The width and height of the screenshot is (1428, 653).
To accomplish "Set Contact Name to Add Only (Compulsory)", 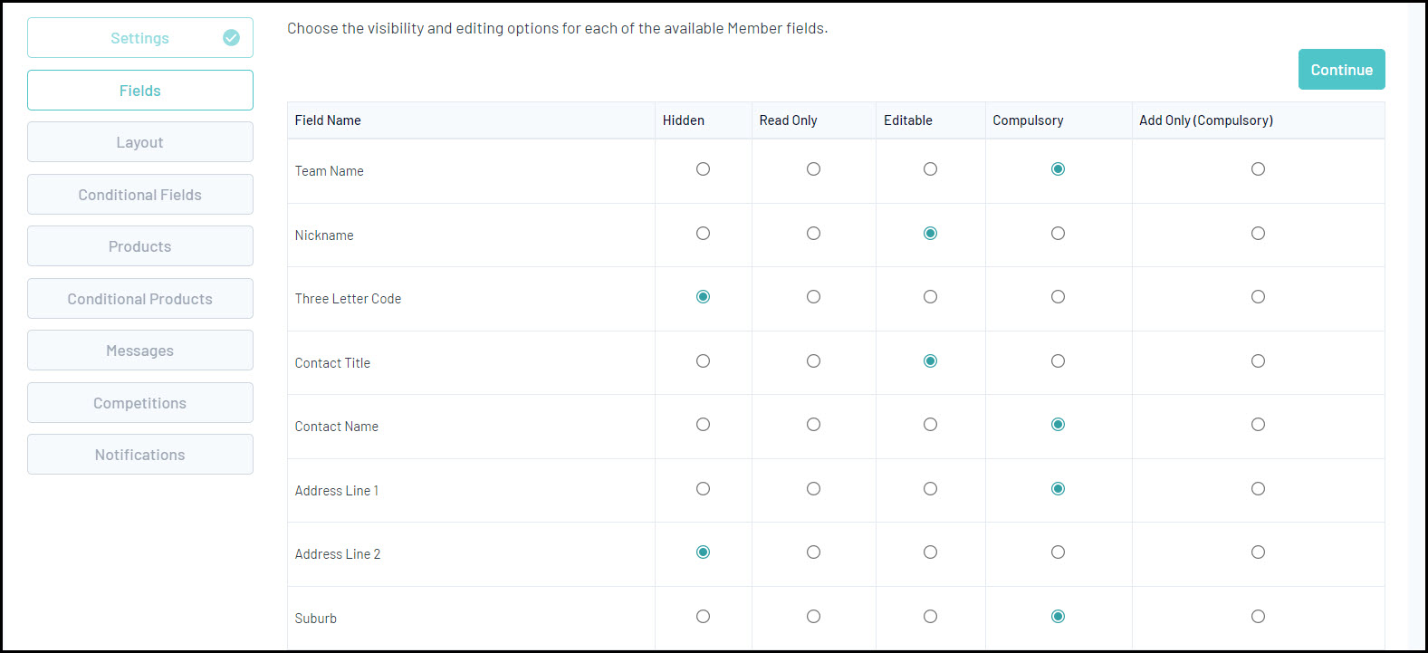I will click(x=1258, y=425).
